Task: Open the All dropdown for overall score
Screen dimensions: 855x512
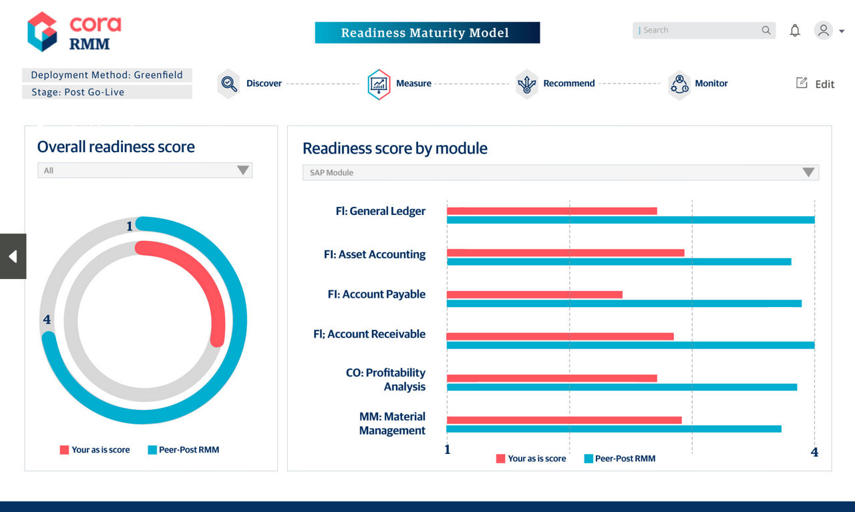Action: click(x=144, y=171)
